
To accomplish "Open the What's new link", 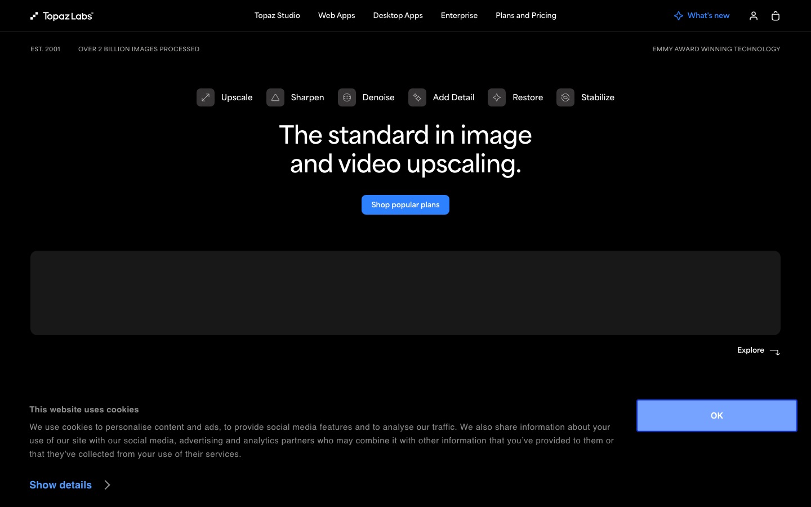I will 708,16.
